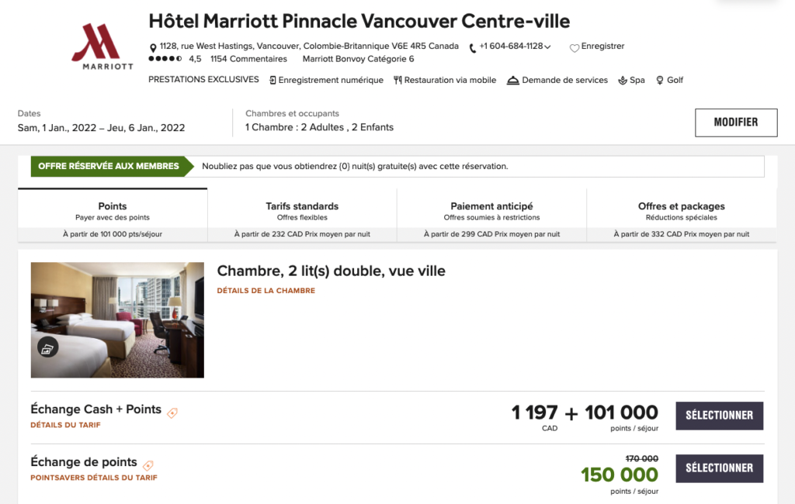795x504 pixels.
Task: Click the Golf icon
Action: point(660,80)
